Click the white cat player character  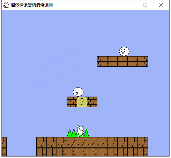(x=81, y=131)
